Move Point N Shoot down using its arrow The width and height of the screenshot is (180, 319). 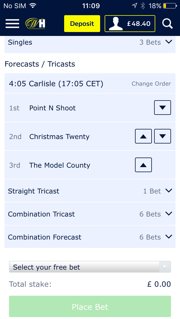pos(162,107)
